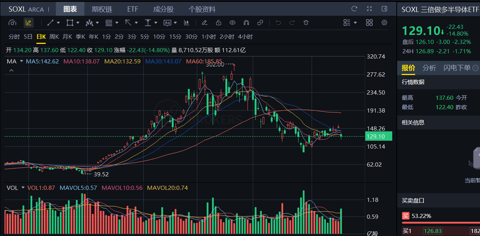Select the 1分 timeframe

106,37
